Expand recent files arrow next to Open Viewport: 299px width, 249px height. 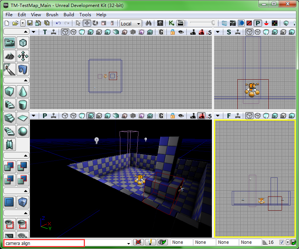(23, 23)
